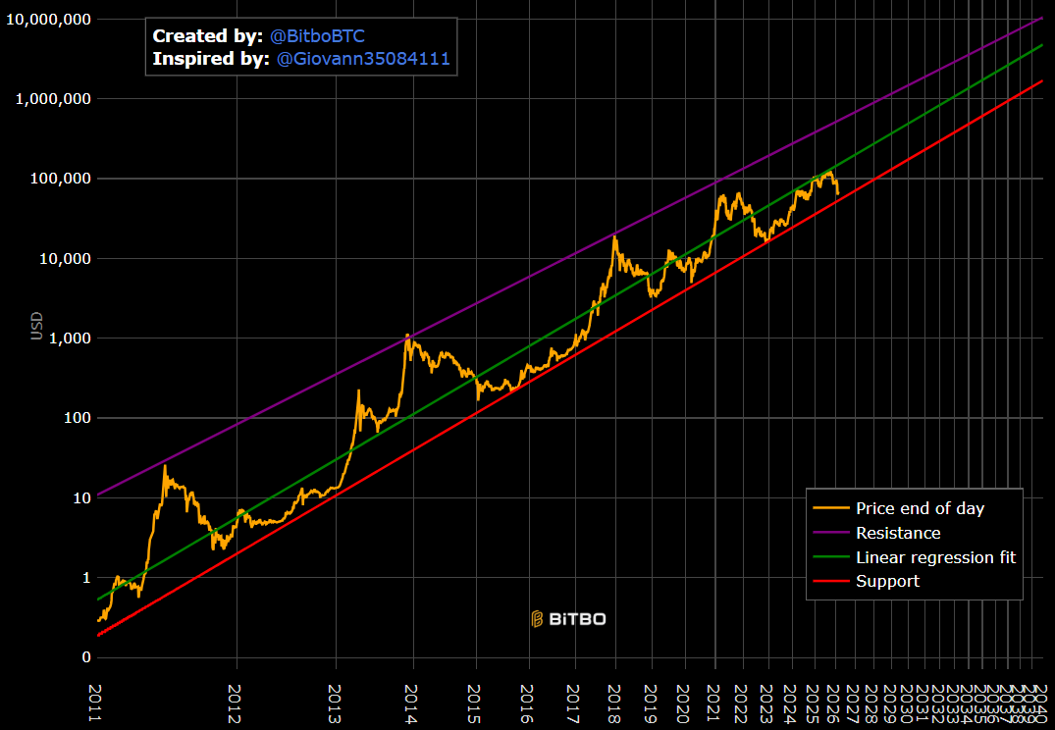The image size is (1055, 730).
Task: Click the orange price line swatch in legend
Action: (830, 508)
